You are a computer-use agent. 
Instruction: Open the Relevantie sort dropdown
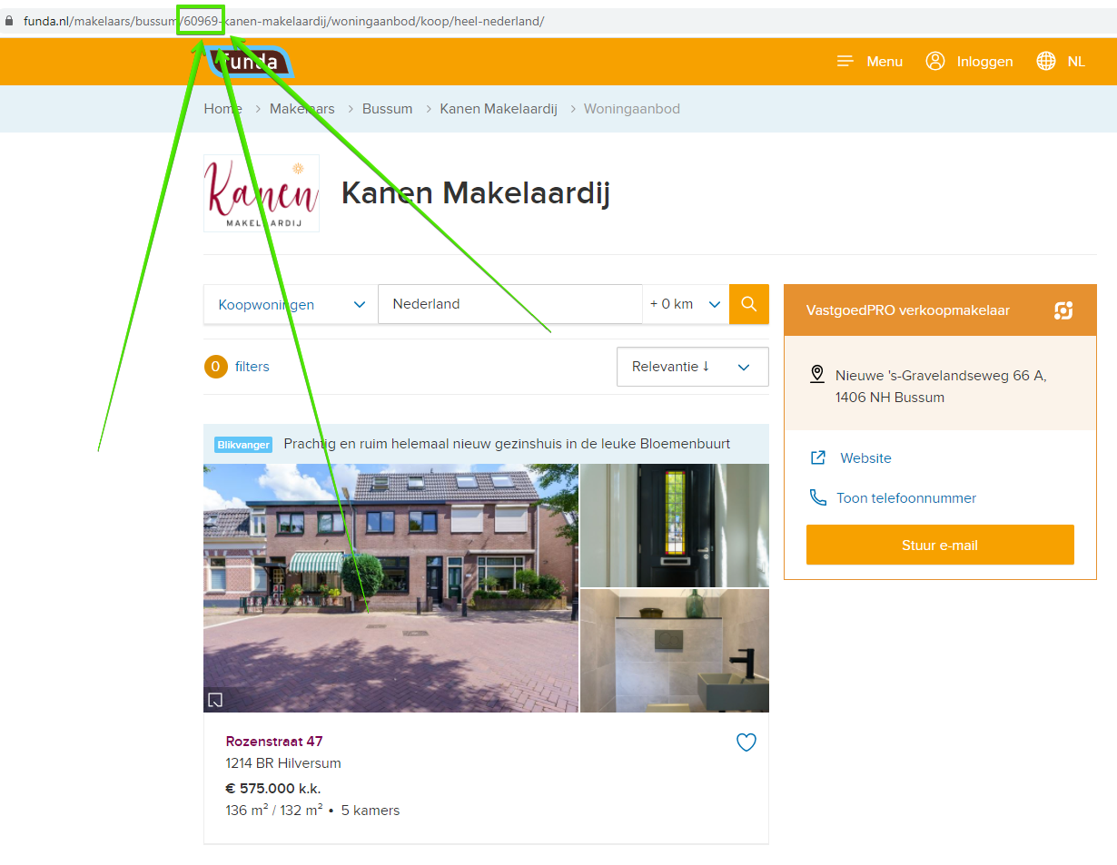click(x=693, y=367)
